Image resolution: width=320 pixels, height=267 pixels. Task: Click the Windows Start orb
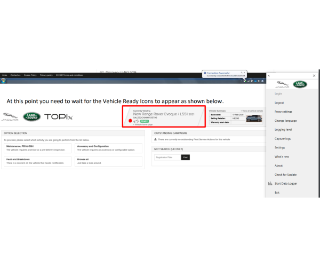click(3, 81)
